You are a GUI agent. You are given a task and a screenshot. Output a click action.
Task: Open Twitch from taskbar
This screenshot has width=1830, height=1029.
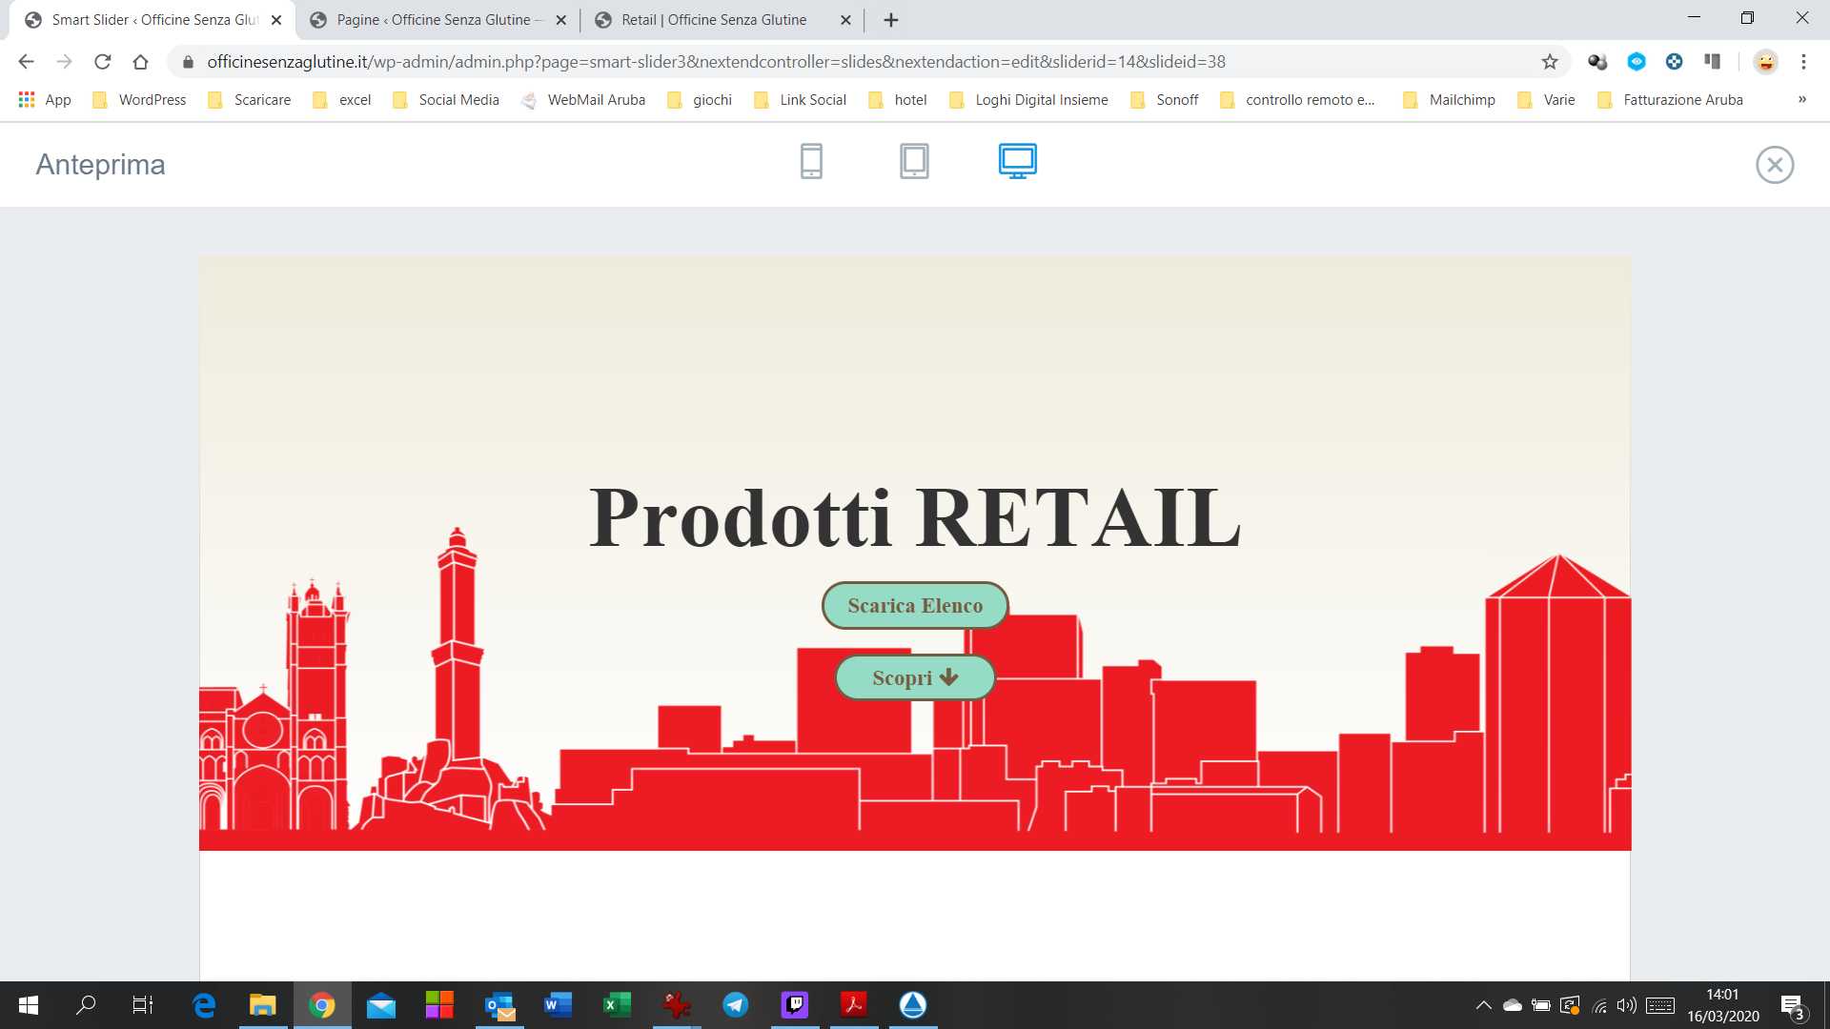(795, 1005)
